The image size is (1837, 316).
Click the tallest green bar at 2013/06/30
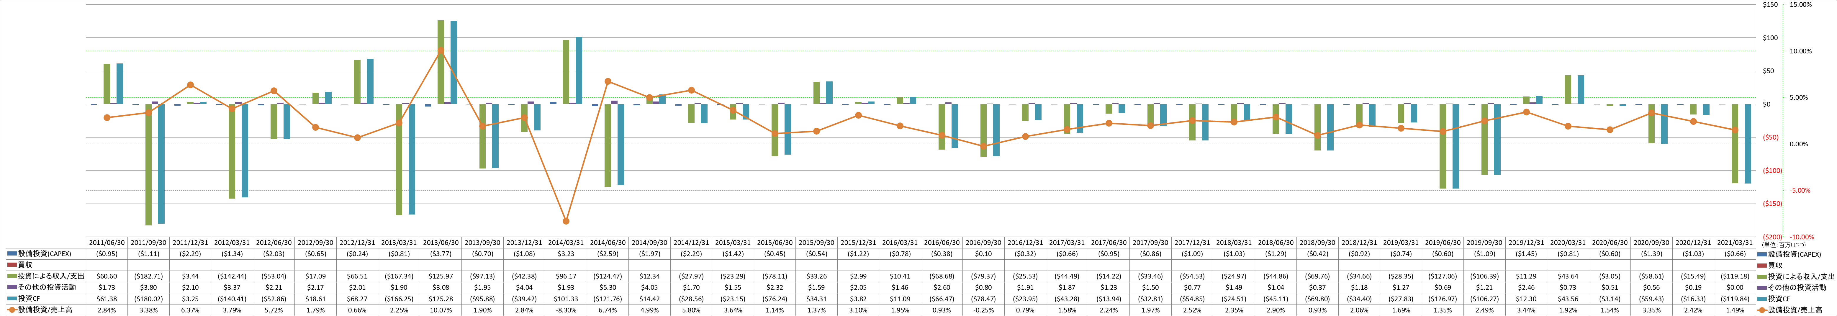(441, 62)
